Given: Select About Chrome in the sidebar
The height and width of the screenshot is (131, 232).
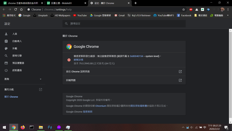Looking at the screenshot, I should pos(11,97).
